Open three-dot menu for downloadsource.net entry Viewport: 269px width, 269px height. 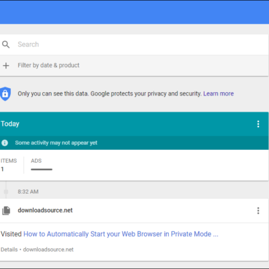258,210
